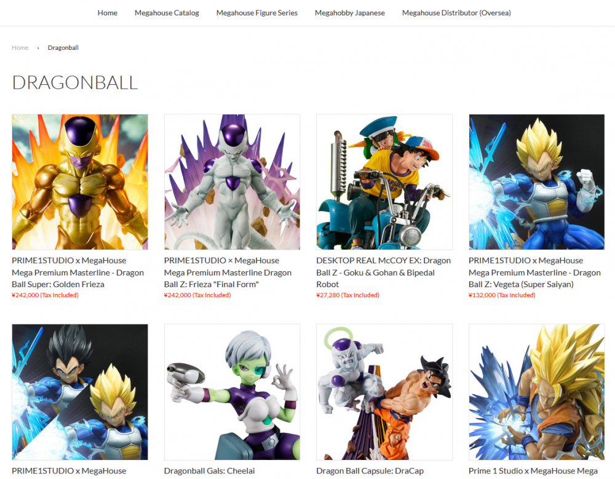Open the Megahouse Catalog menu
615x479 pixels.
click(x=167, y=13)
